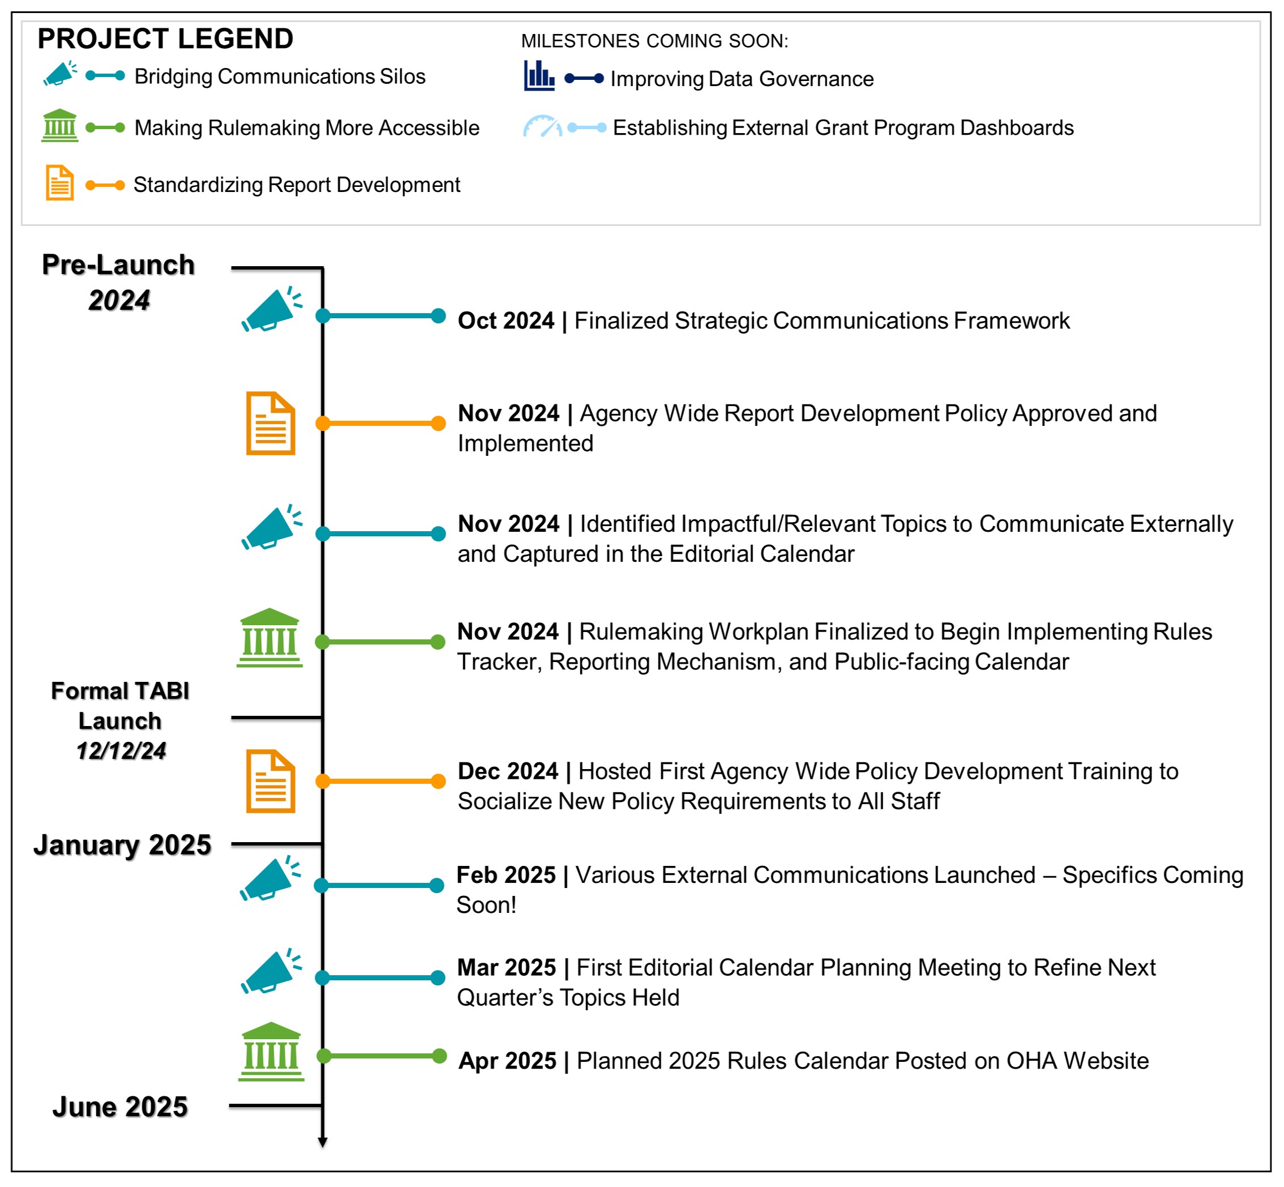
Task: Click the document icon beside Report Development Policy milestone
Action: tap(271, 423)
